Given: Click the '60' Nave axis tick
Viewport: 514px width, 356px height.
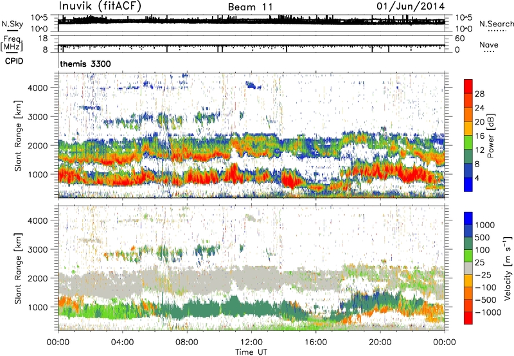Looking at the screenshot, I should 460,39.
